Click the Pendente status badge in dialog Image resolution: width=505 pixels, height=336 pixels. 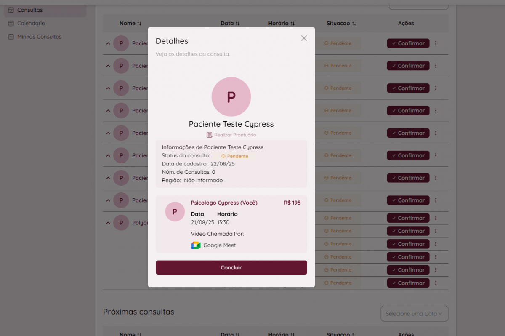(234, 156)
